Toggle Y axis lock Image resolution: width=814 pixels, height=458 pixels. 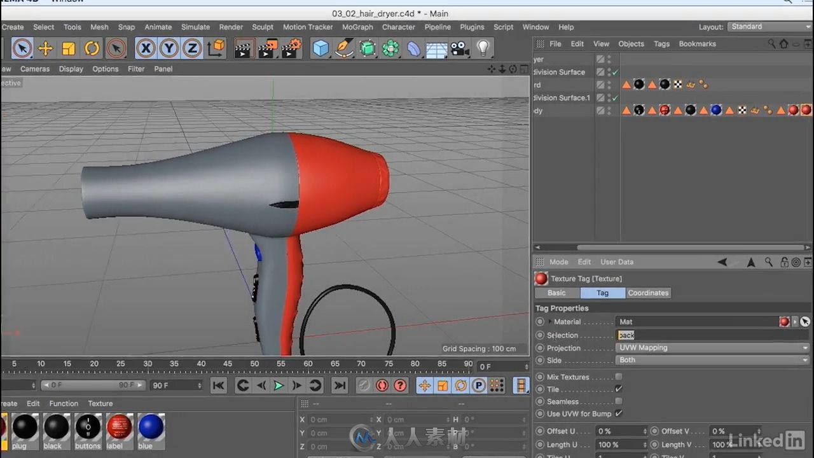(169, 48)
